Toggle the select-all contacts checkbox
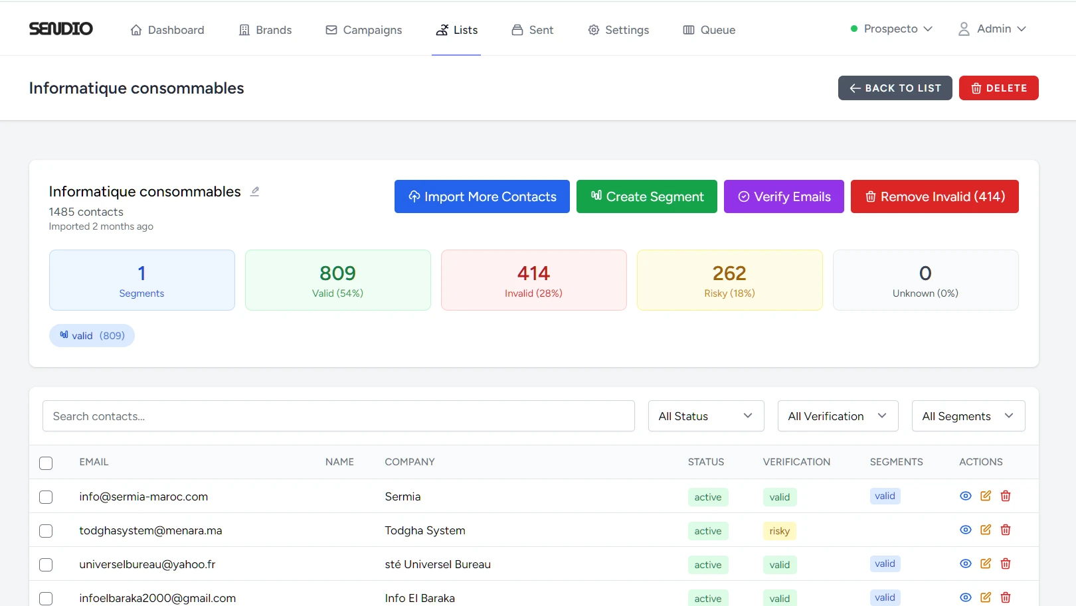The height and width of the screenshot is (606, 1076). tap(46, 463)
